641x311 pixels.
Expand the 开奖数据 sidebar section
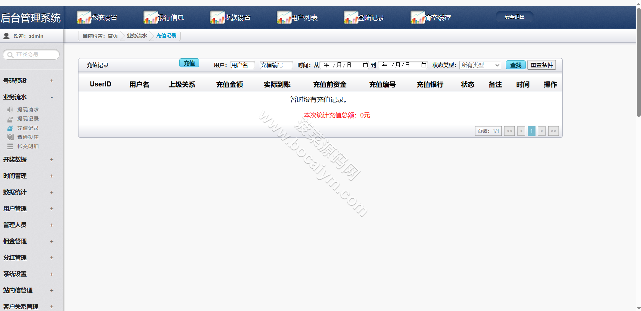pyautogui.click(x=52, y=160)
